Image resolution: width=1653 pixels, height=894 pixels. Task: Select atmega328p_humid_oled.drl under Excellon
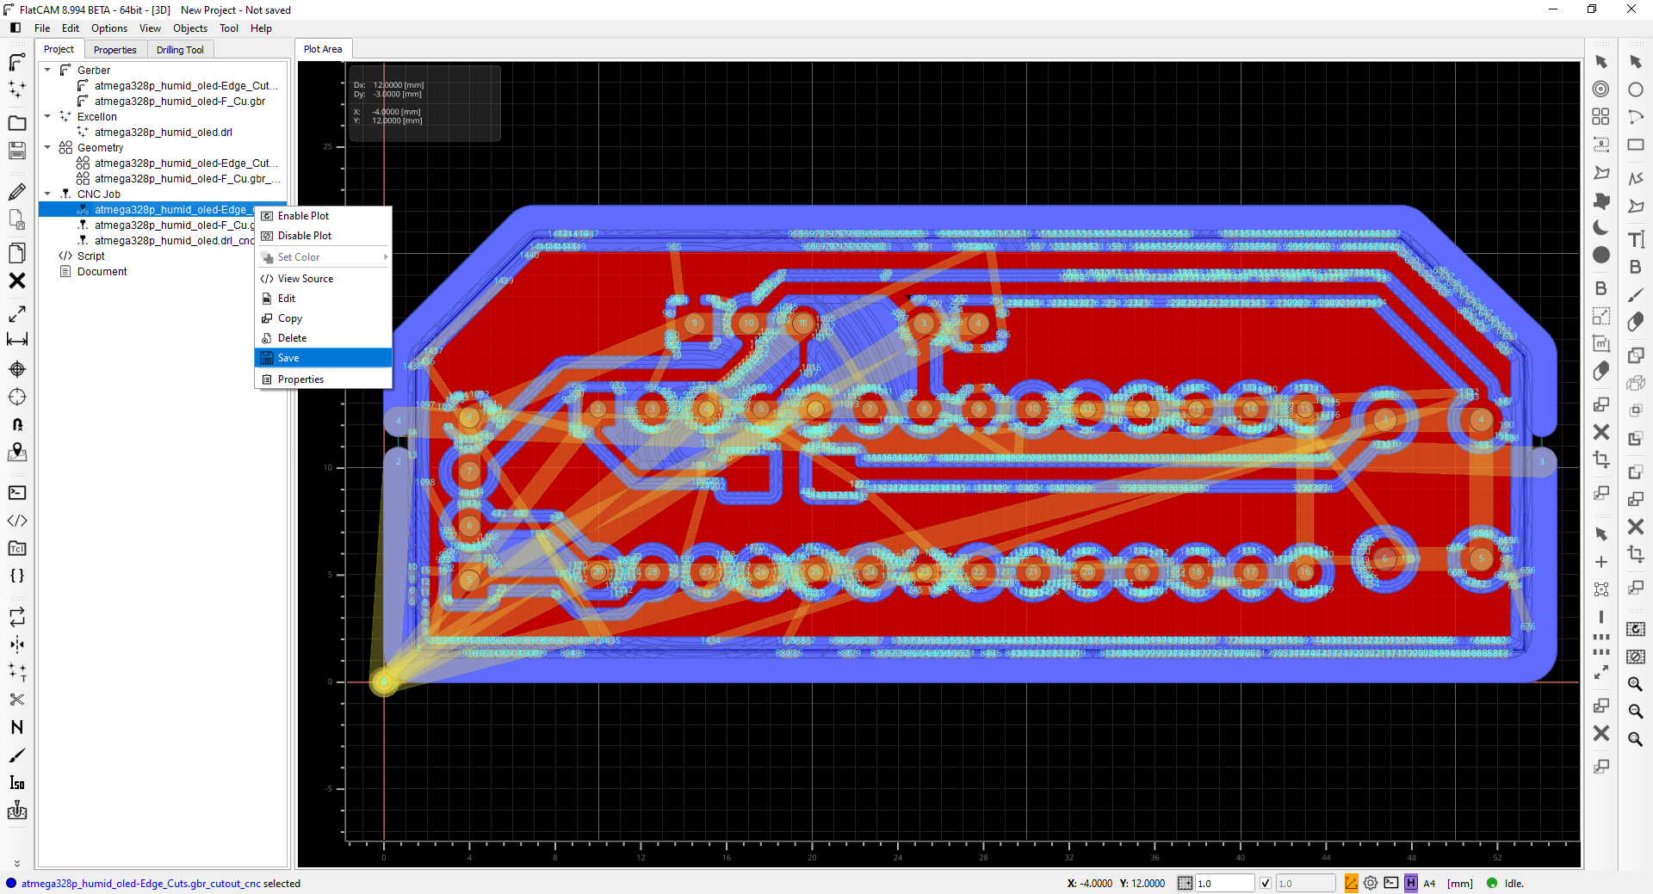[164, 133]
